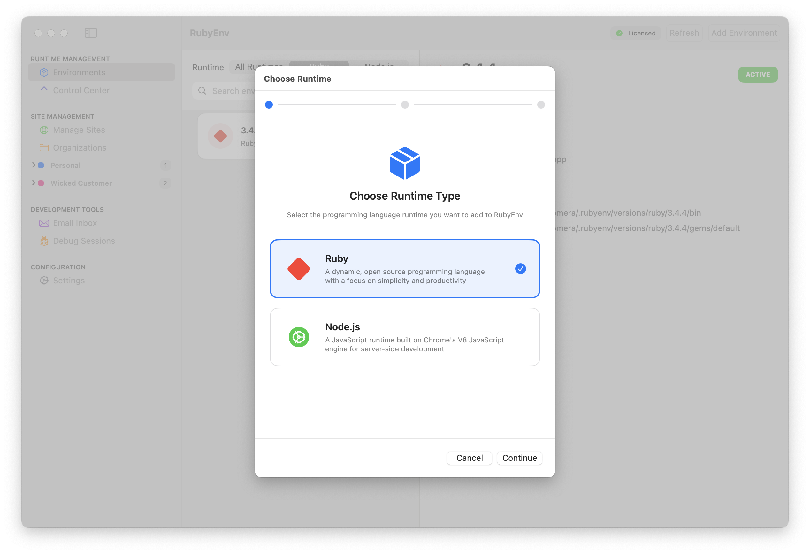Click the blue cube runtime icon
Viewport: 810px width, 554px height.
(x=405, y=163)
